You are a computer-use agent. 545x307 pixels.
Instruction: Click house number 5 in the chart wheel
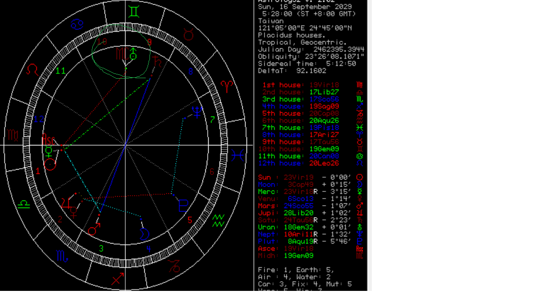tap(190, 220)
